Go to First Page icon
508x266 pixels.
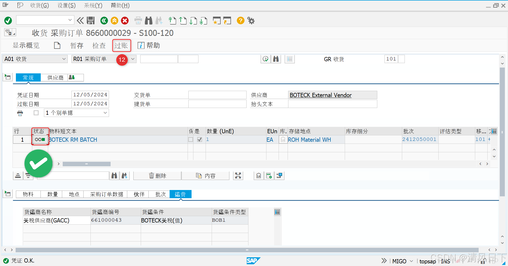click(x=172, y=21)
